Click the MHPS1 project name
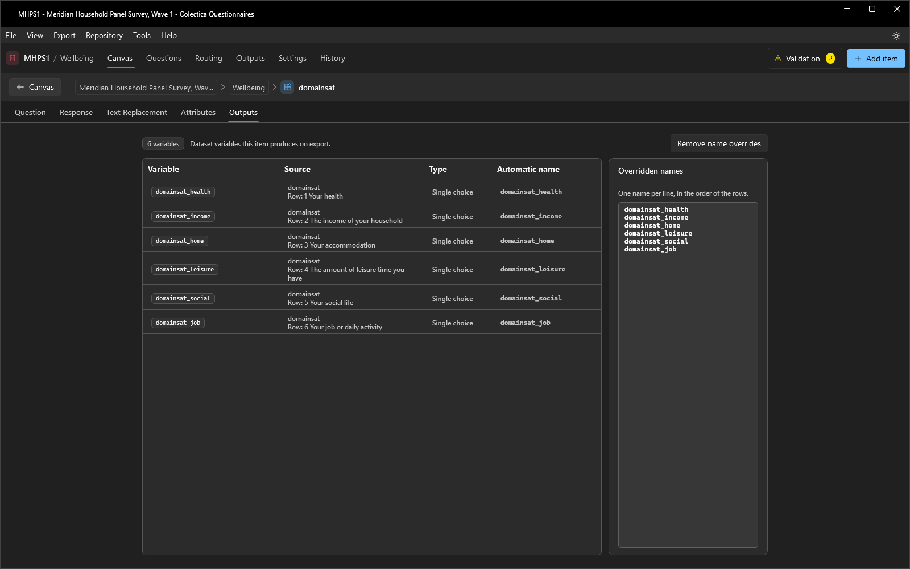910x569 pixels. (36, 58)
